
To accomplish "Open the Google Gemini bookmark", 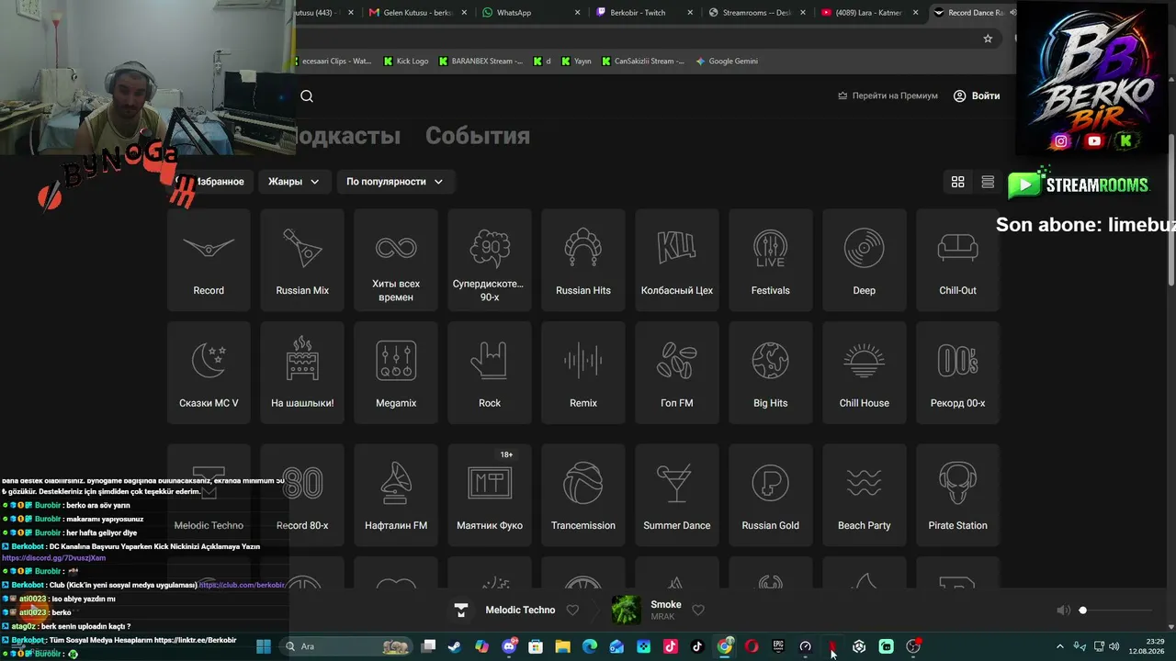I will 727,62.
